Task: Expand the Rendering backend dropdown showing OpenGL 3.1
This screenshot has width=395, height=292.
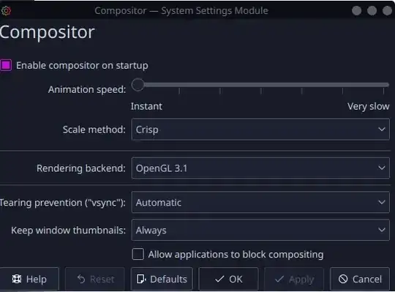Action: 260,168
